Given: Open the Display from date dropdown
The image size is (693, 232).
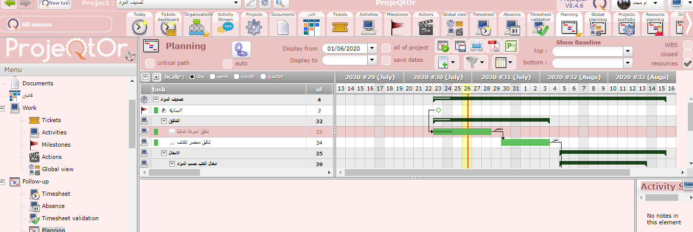Looking at the screenshot, I should (x=372, y=49).
